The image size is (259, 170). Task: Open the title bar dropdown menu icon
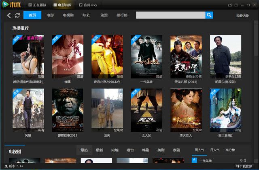(x=236, y=5)
